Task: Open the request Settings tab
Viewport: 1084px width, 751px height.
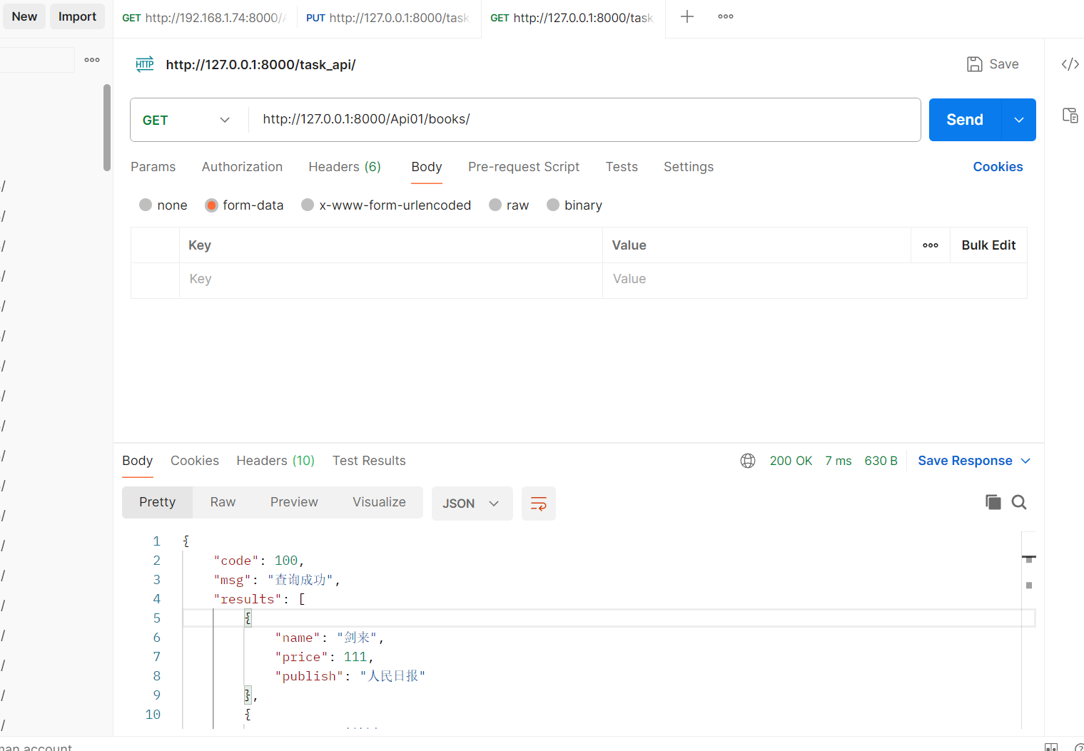Action: click(x=689, y=167)
